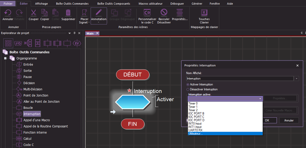Click the Supprimer trash icon
Image resolution: width=306 pixels, height=148 pixels.
(x=68, y=13)
